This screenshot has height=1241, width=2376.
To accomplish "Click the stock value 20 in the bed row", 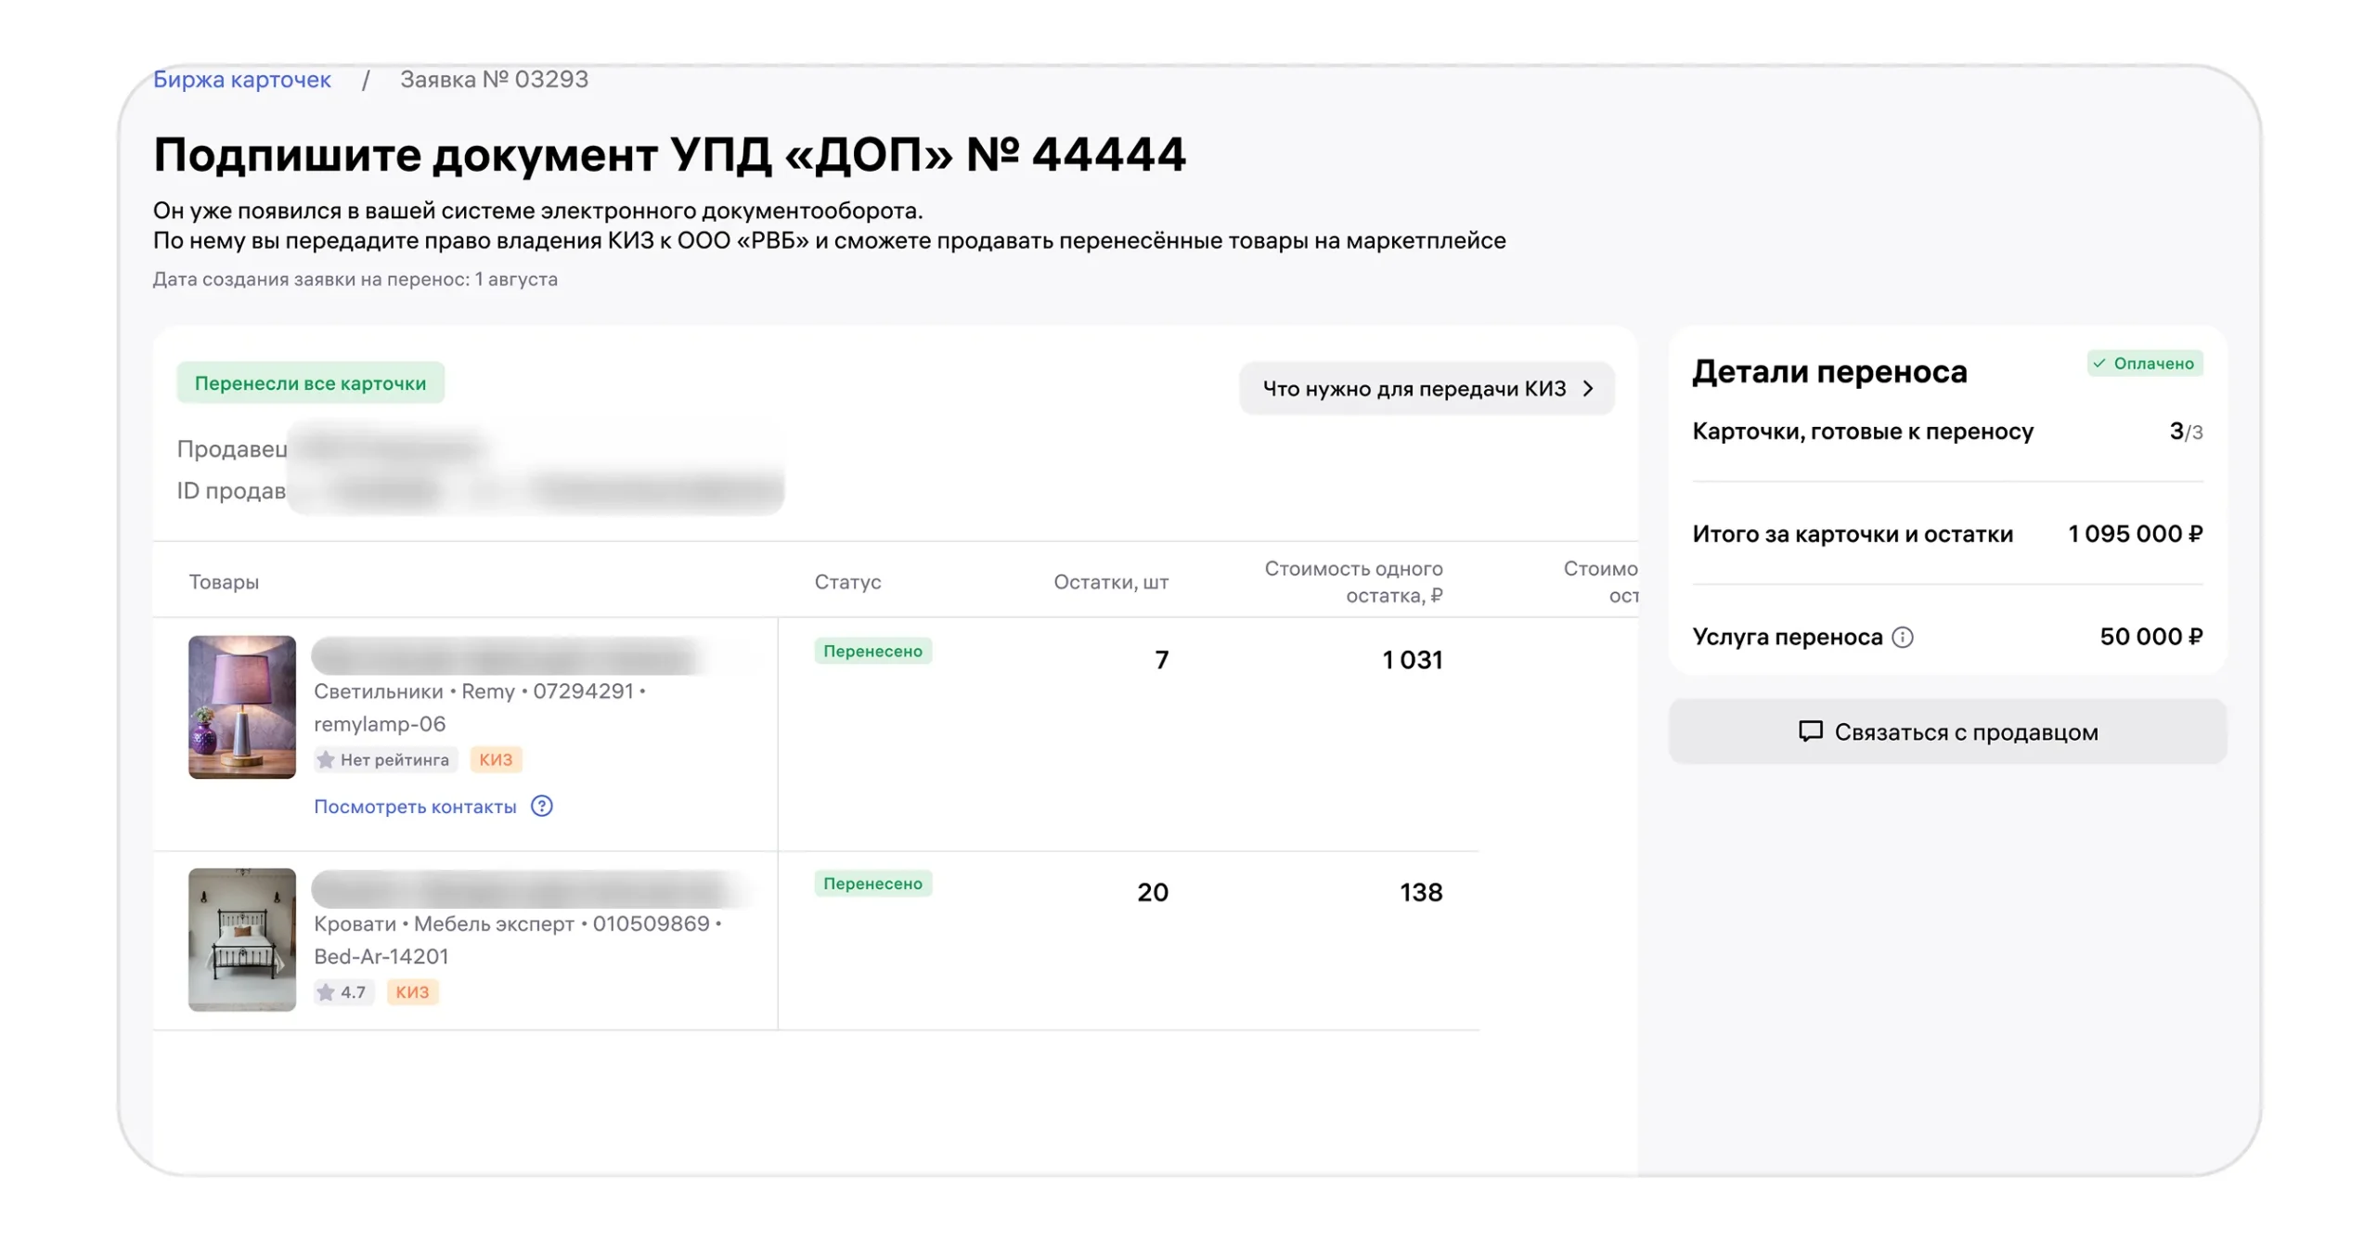I will click(1152, 891).
